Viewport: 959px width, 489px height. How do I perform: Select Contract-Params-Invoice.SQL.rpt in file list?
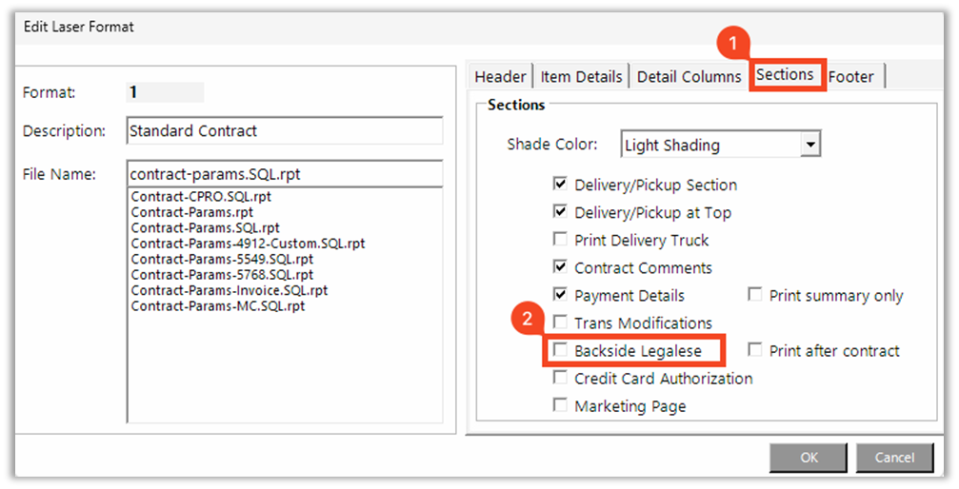(229, 290)
